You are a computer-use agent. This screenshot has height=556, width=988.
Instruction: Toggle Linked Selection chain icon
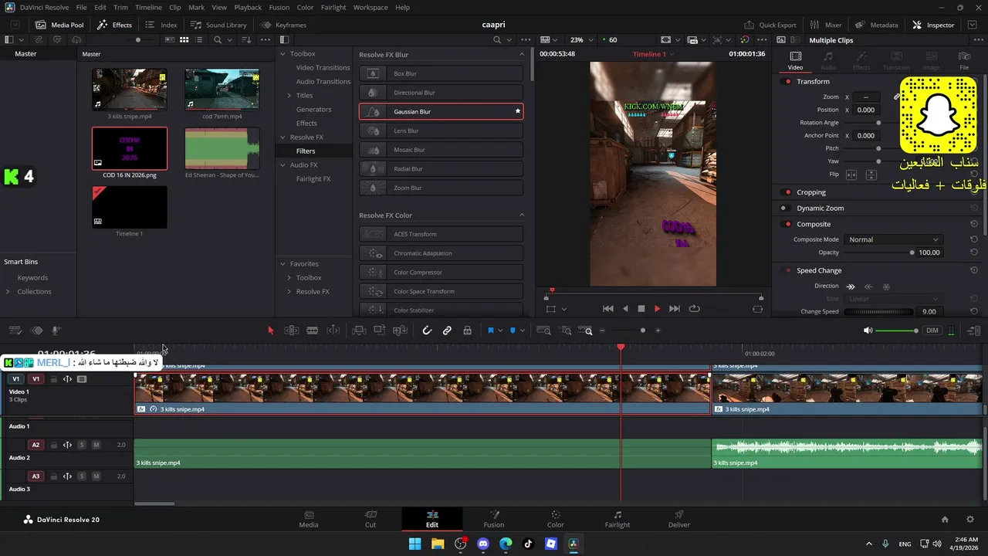click(447, 331)
